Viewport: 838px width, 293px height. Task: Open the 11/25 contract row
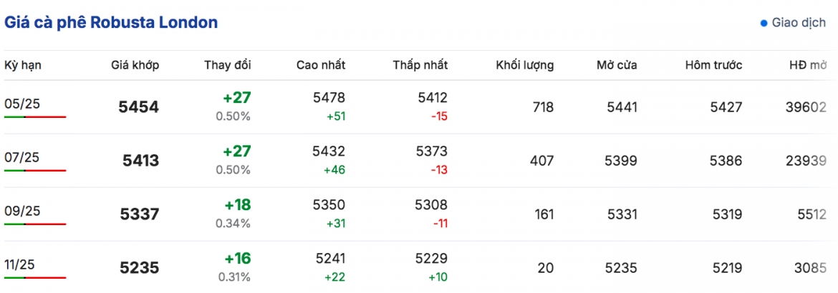point(419,267)
